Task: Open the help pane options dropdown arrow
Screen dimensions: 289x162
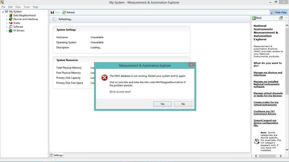Action: (286, 18)
